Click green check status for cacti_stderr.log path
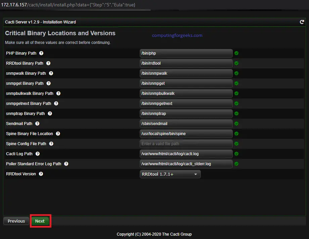This screenshot has width=309, height=239. [x=236, y=164]
